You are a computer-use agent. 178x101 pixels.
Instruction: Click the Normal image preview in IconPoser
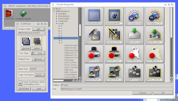coord(26,41)
